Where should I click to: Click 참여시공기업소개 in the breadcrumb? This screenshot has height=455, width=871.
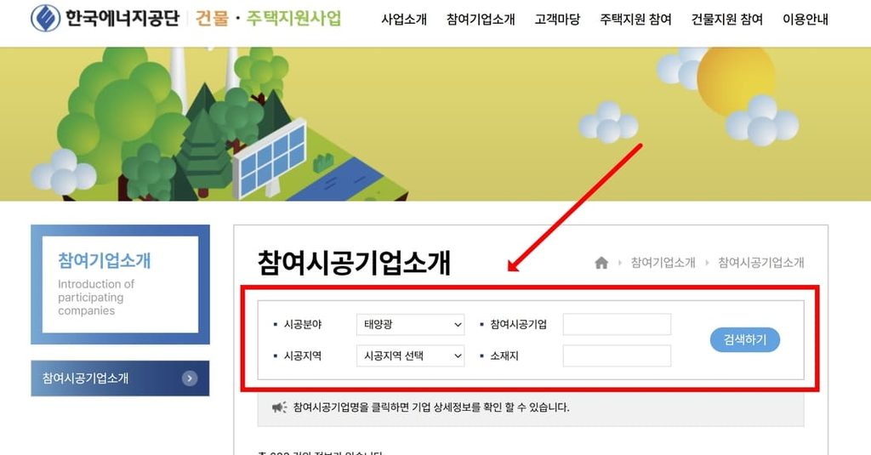[x=761, y=263]
